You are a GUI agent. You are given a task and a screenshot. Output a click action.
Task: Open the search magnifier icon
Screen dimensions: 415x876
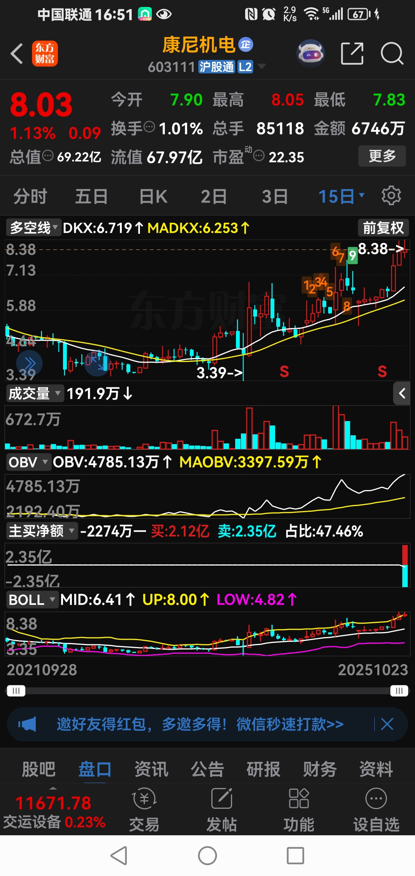392,53
